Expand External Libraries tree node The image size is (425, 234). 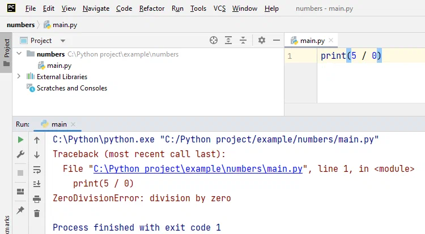pyautogui.click(x=19, y=76)
